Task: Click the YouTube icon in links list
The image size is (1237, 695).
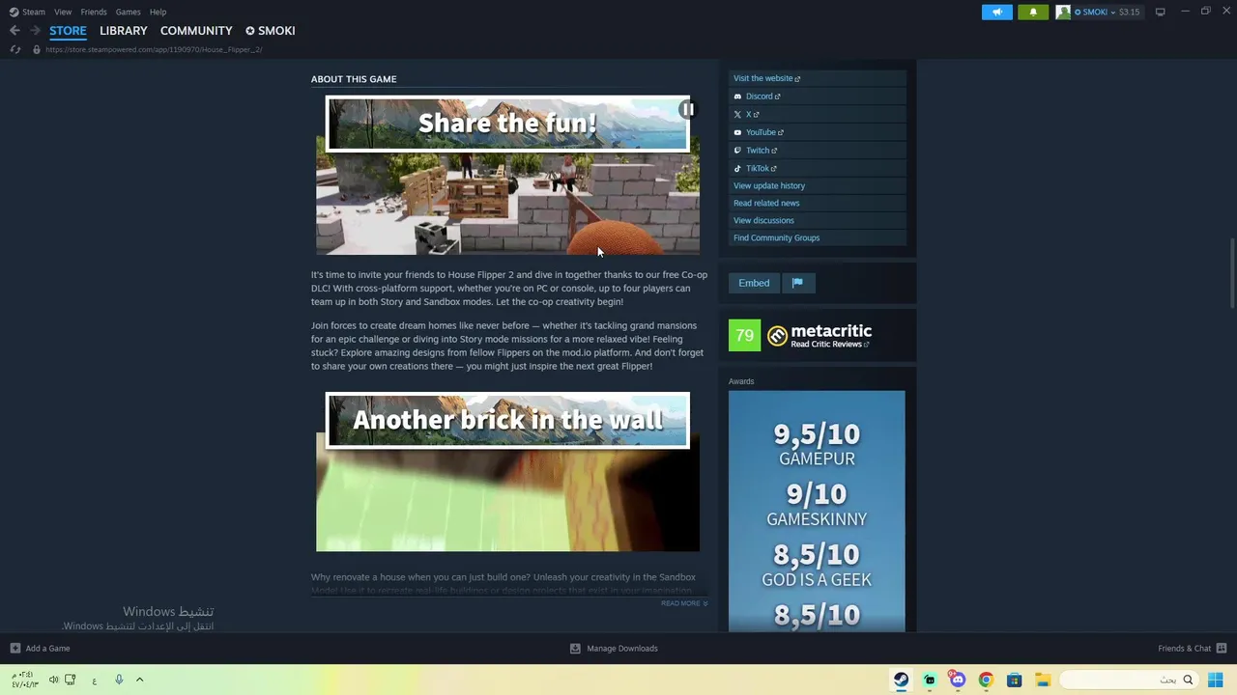Action: [737, 132]
